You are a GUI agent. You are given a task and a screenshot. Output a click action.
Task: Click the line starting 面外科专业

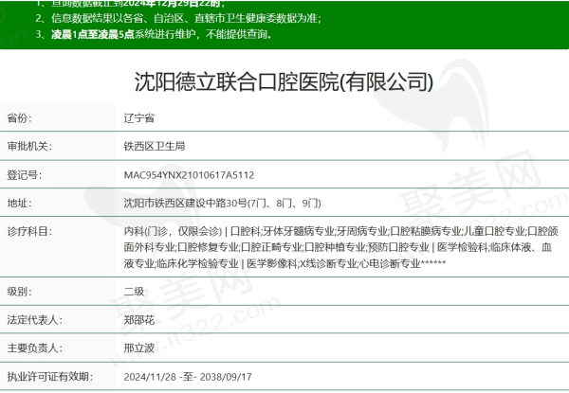click(x=338, y=247)
